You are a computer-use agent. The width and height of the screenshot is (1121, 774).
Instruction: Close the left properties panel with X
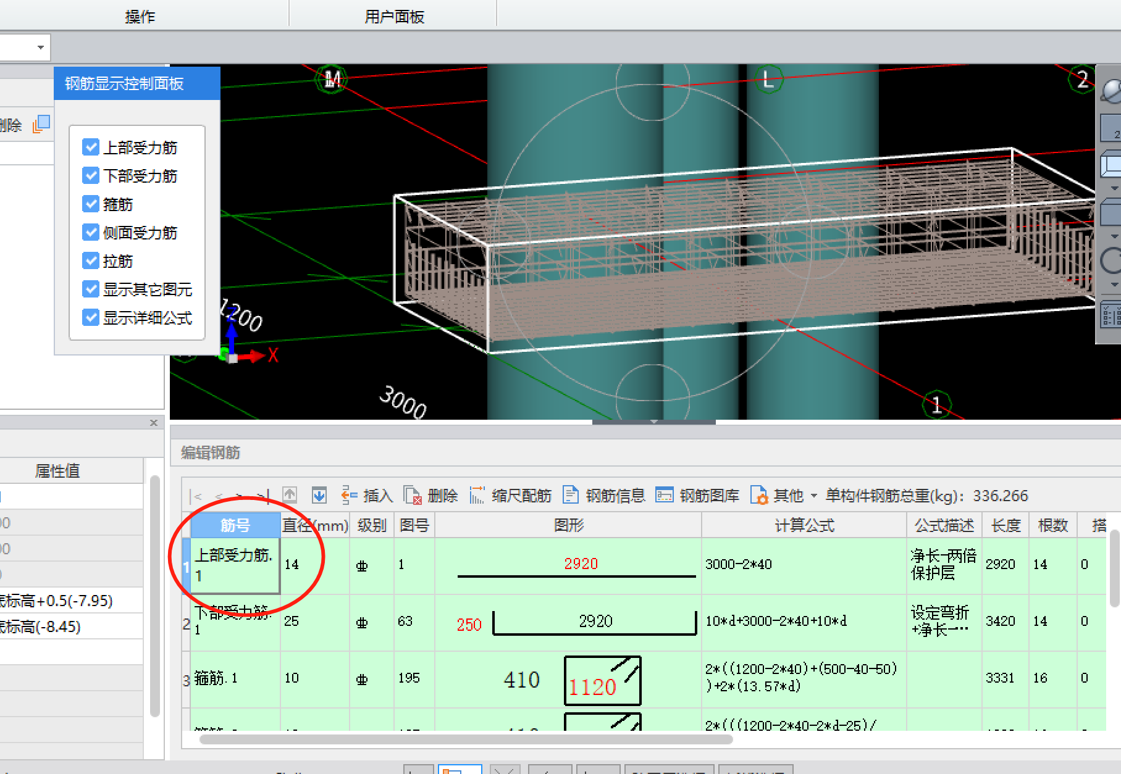pos(154,423)
